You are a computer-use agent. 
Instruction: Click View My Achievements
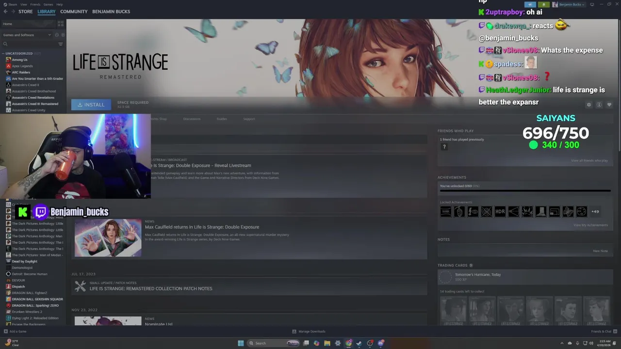(590, 225)
